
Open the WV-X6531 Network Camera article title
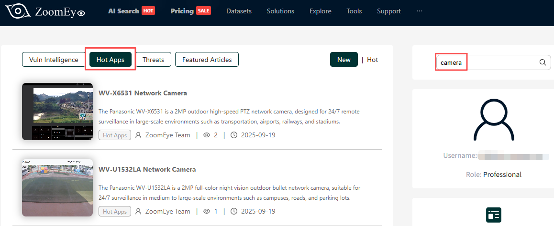[143, 93]
